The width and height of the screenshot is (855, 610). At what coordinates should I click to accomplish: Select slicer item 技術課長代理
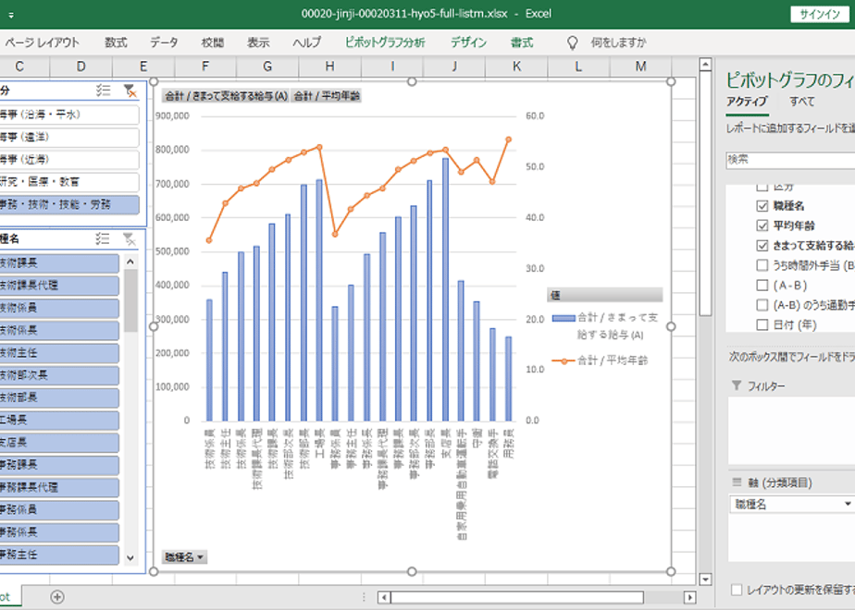tap(59, 286)
